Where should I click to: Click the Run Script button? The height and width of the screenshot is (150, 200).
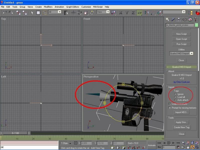pos(181,44)
